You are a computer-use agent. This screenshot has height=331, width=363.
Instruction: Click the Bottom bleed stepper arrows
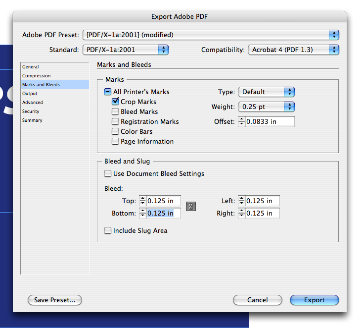[x=142, y=214]
